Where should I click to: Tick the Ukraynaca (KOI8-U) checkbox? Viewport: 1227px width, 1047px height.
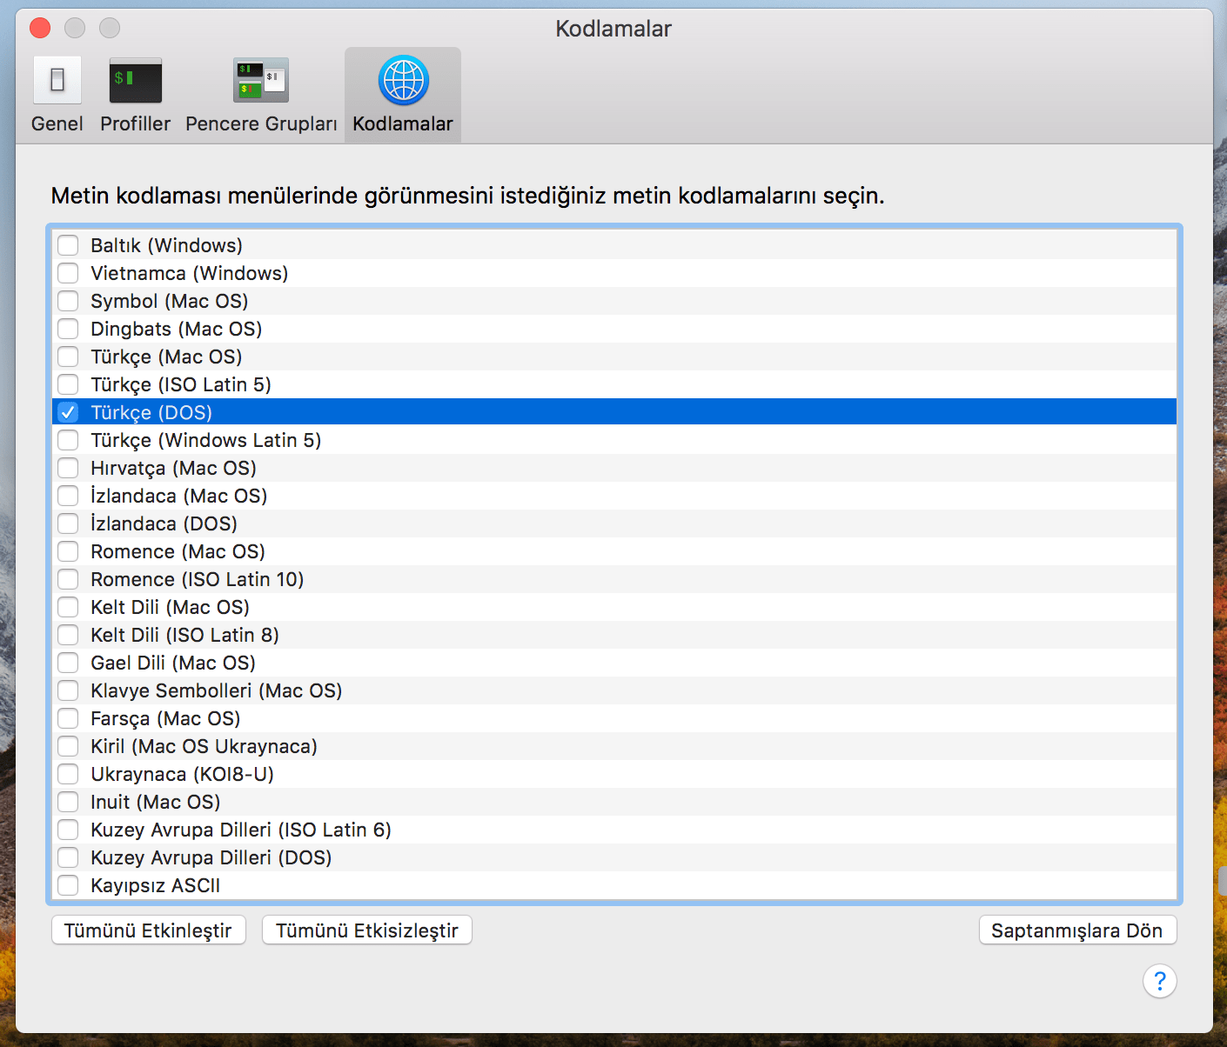click(x=68, y=774)
